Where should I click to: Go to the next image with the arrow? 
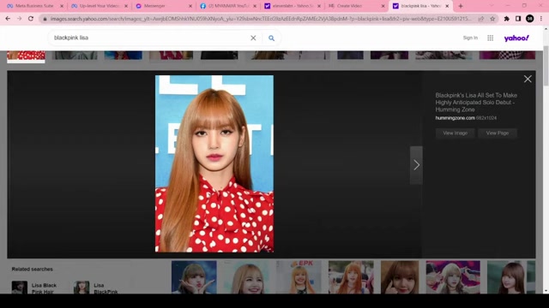416,165
